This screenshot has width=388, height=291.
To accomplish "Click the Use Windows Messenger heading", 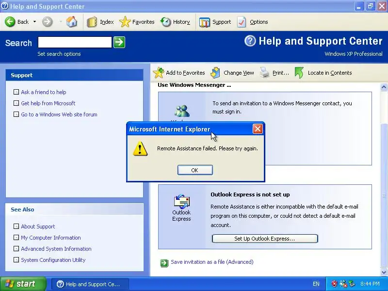I will pos(194,85).
